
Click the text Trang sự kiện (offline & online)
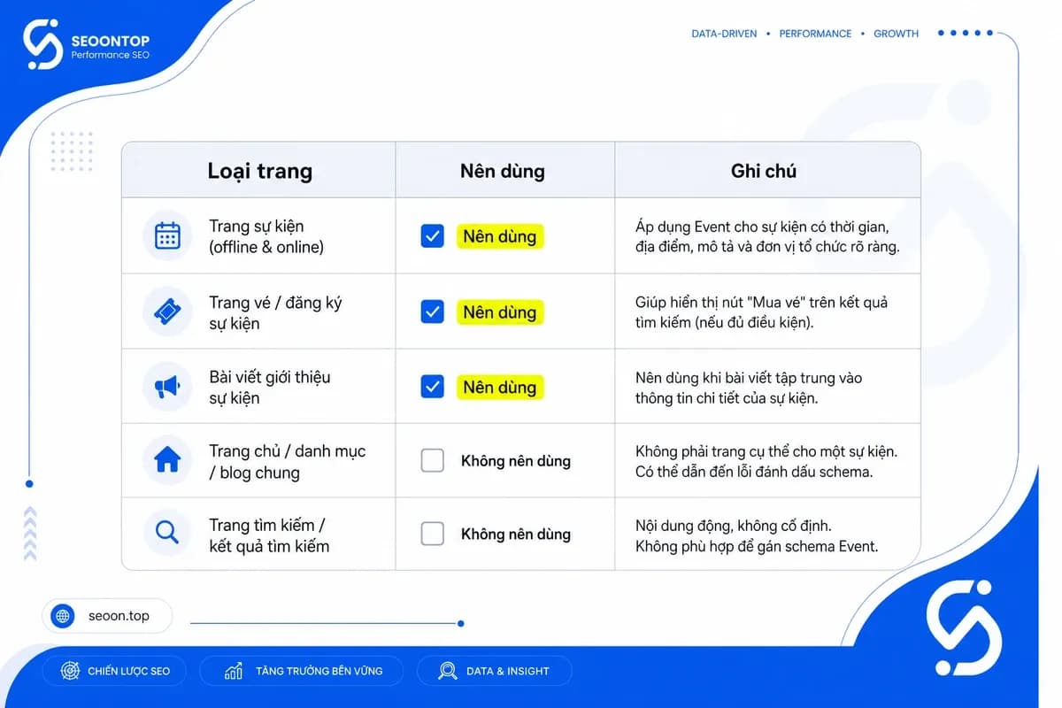[266, 236]
